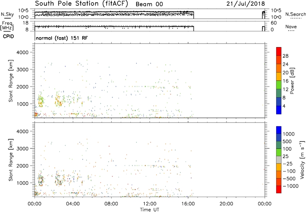Click the dotted line sample under 'Nave'
The height and width of the screenshot is (212, 306).
291,31
